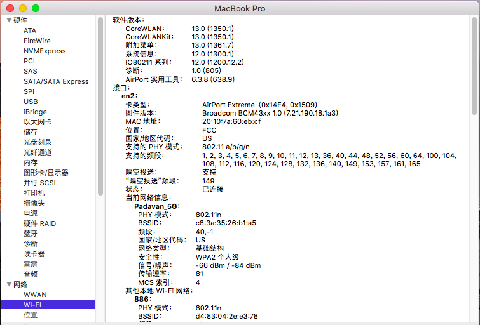Collapse the 网络 section in the sidebar

[9, 284]
